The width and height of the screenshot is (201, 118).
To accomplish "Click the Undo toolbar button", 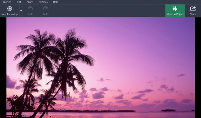I will [x=30, y=11].
